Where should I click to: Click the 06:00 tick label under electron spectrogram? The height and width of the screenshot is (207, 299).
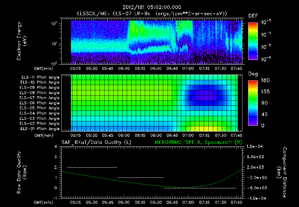124,68
